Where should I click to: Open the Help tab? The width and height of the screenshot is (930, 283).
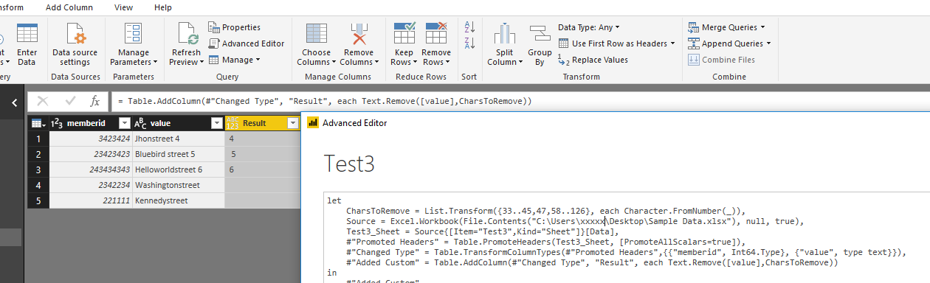click(163, 7)
